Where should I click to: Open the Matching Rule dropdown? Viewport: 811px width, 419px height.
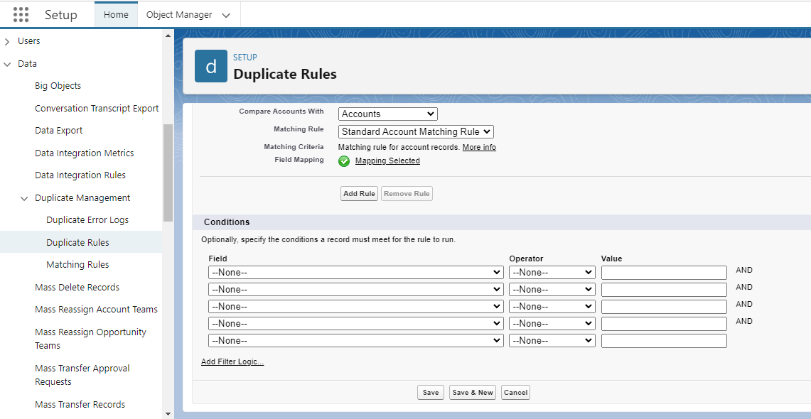(415, 131)
